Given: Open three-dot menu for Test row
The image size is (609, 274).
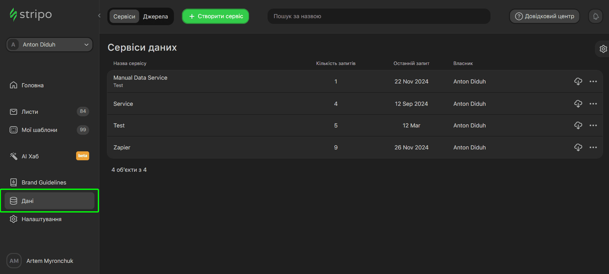Looking at the screenshot, I should pyautogui.click(x=593, y=126).
